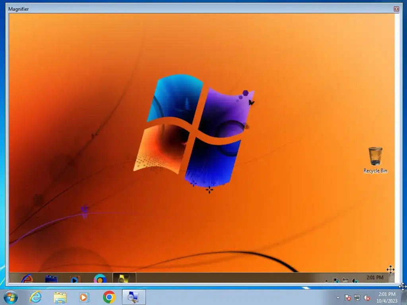Launch Windows Media Player from taskbar
Screen dimensions: 407x305
(x=84, y=297)
